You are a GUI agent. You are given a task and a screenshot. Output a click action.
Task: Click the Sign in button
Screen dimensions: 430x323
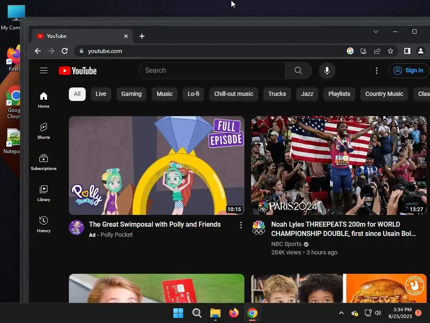pyautogui.click(x=409, y=71)
